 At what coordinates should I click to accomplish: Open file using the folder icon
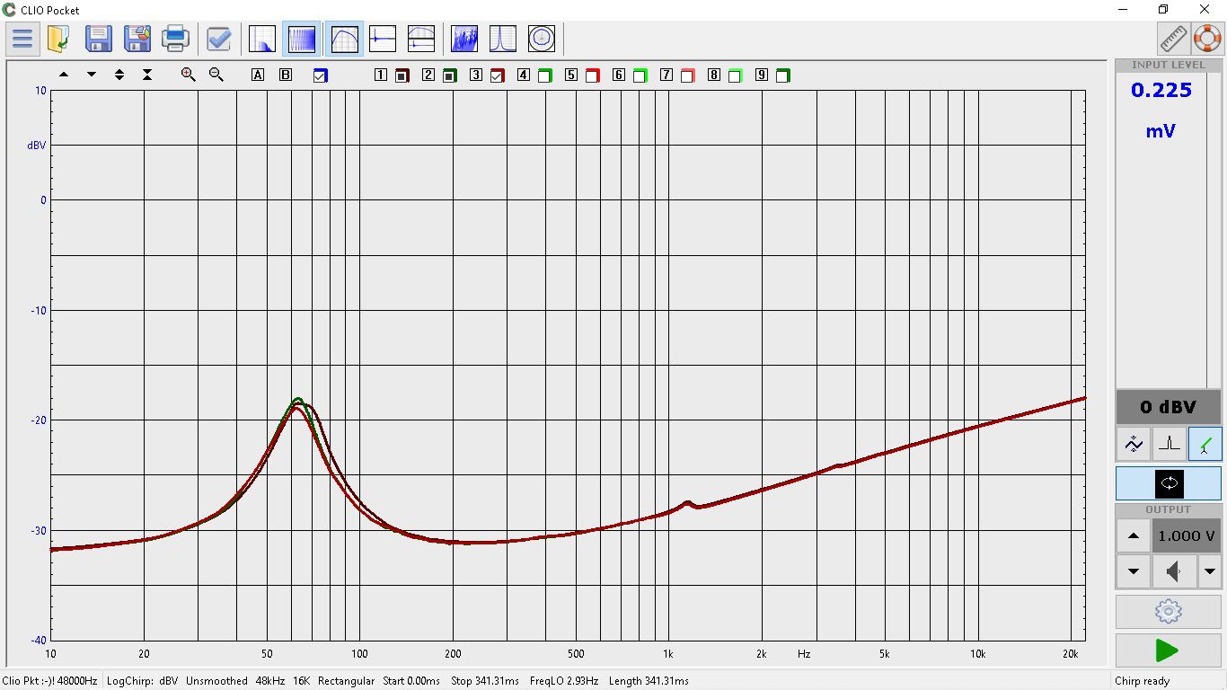[x=59, y=39]
